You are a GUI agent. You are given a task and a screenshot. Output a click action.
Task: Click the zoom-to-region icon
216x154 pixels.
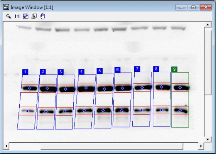pos(34,17)
